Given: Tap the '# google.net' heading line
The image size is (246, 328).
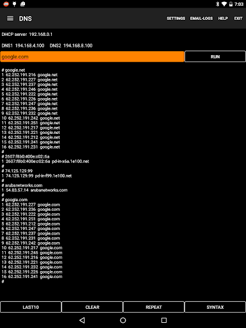Looking at the screenshot, I should [13, 70].
